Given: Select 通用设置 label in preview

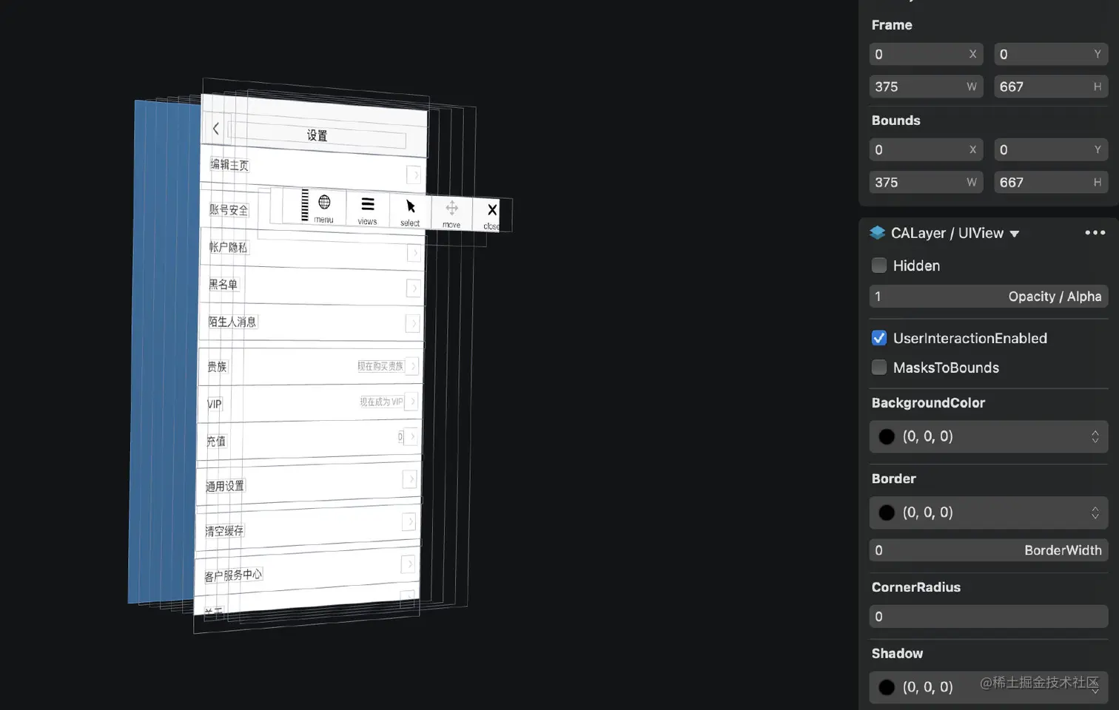Looking at the screenshot, I should click(225, 486).
